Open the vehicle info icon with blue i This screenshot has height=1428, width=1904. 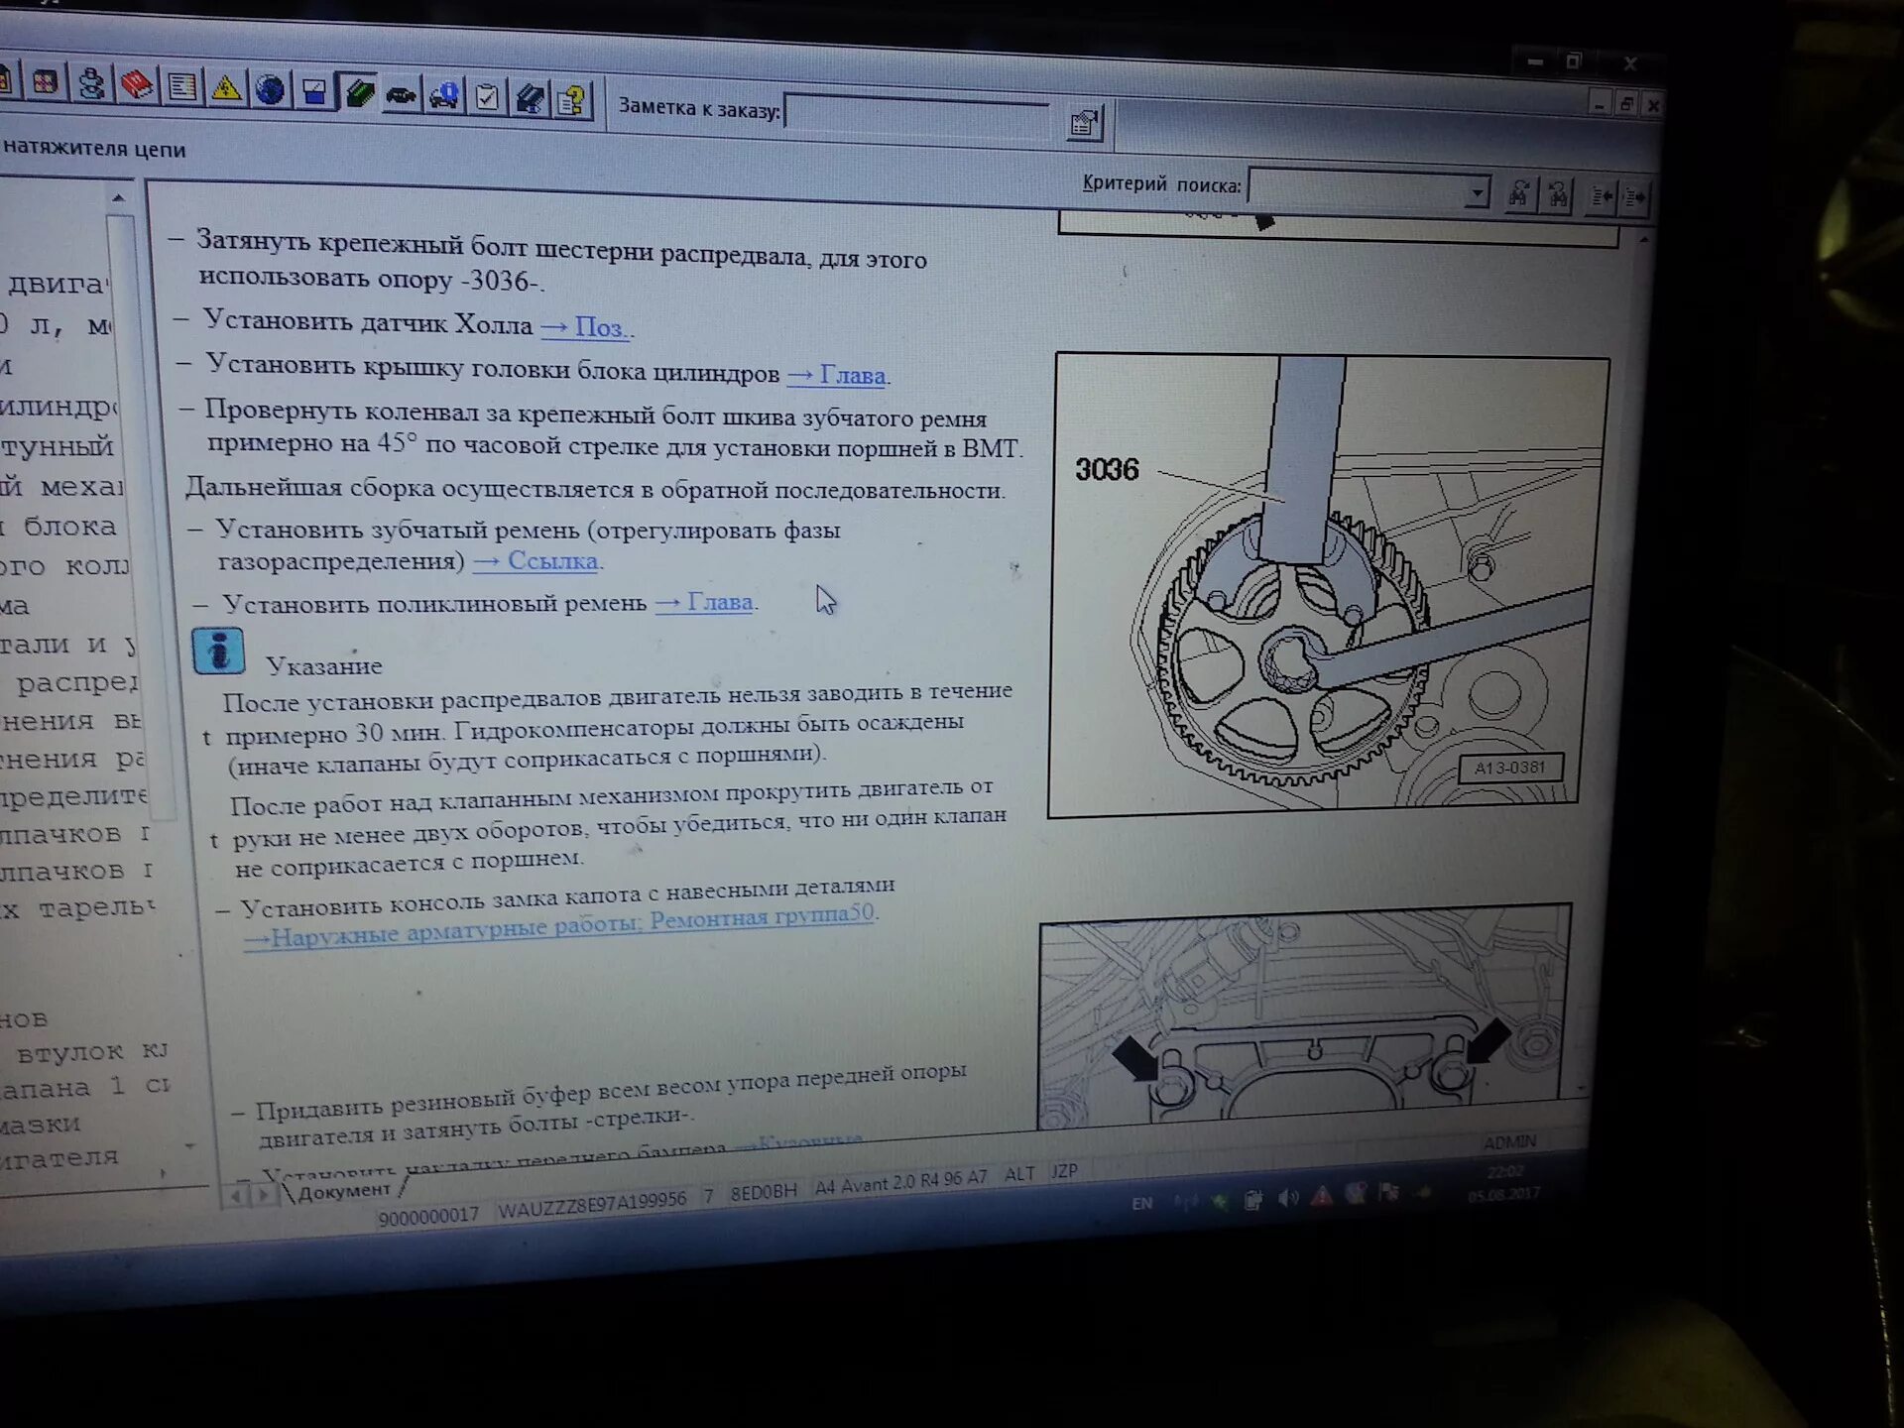click(x=444, y=97)
